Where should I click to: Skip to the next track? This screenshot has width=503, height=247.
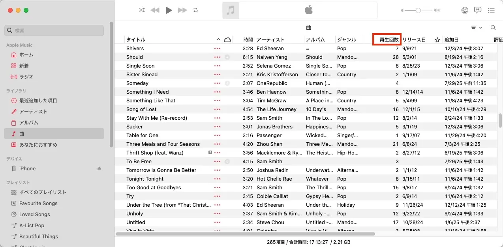[x=182, y=10]
